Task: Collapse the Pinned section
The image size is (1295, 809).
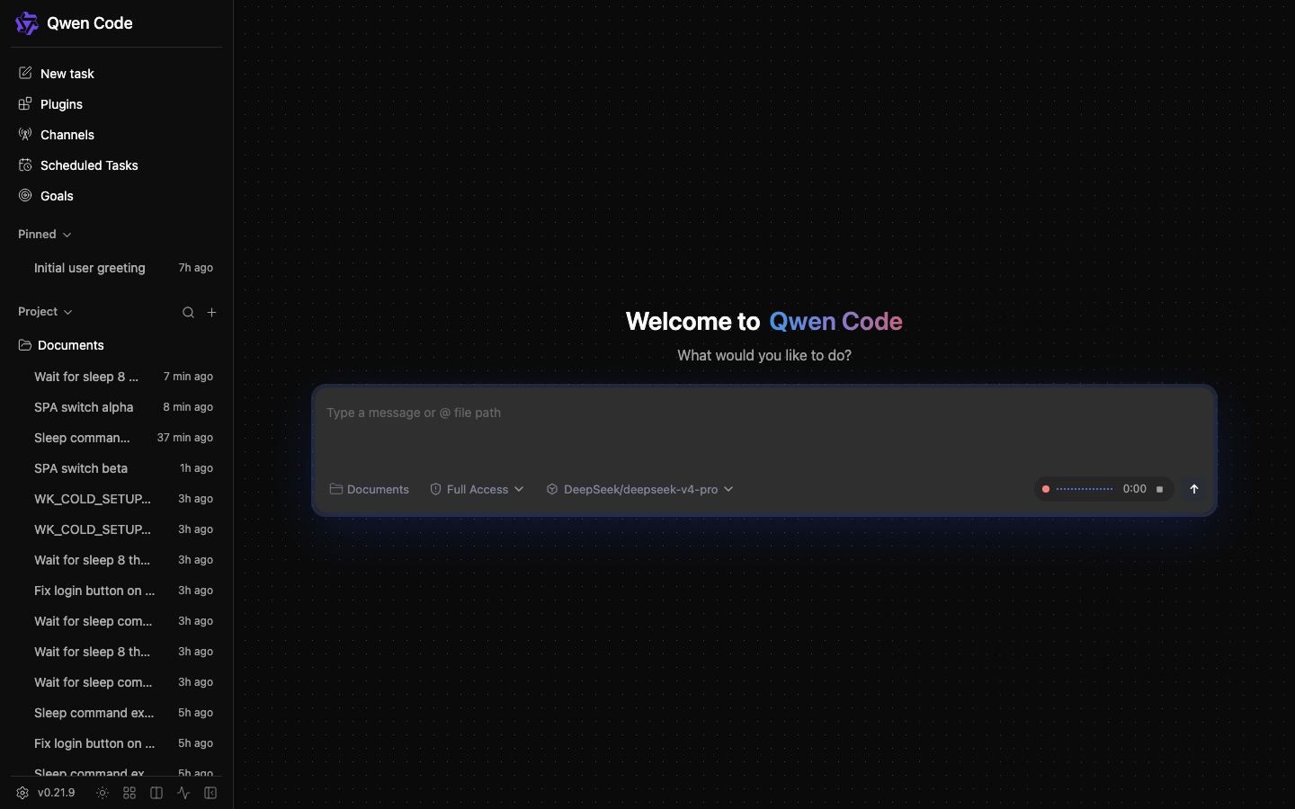Action: point(45,235)
